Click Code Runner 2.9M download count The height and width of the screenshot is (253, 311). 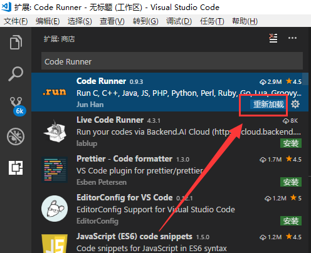[x=271, y=81]
